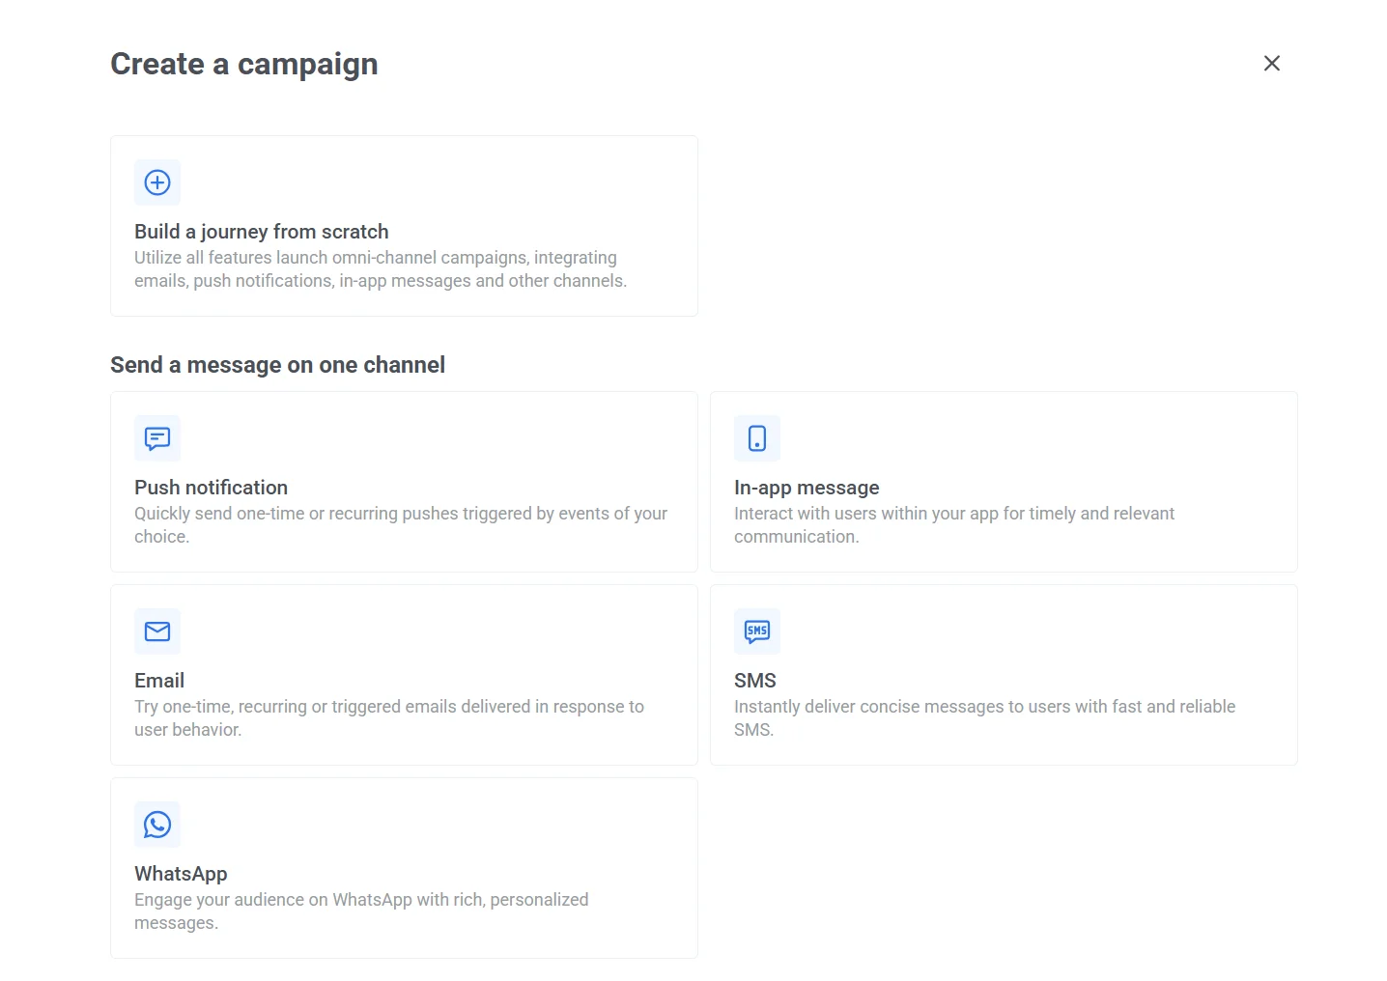The height and width of the screenshot is (981, 1387).
Task: Dismiss the Create a campaign dialog
Action: coord(1271,63)
